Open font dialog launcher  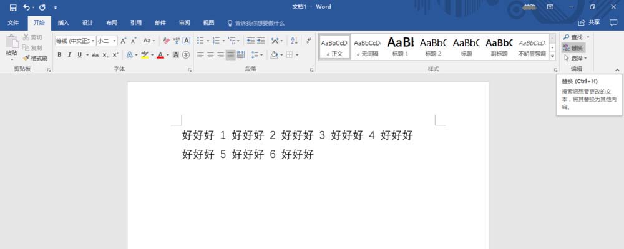(190, 70)
